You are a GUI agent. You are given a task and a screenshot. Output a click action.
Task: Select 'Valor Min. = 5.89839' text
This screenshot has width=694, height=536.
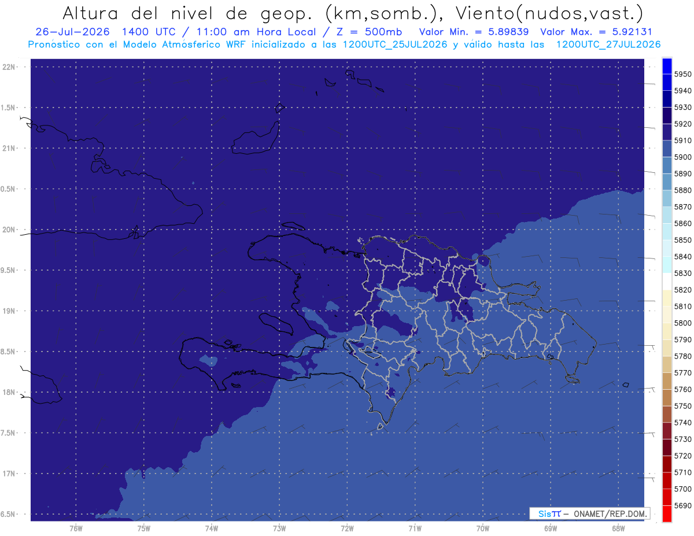pyautogui.click(x=474, y=32)
